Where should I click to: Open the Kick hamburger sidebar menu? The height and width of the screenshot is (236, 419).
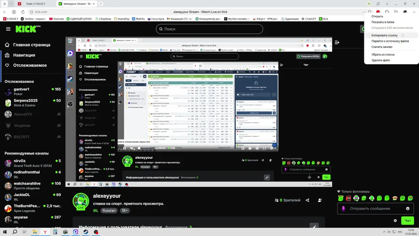[8, 29]
